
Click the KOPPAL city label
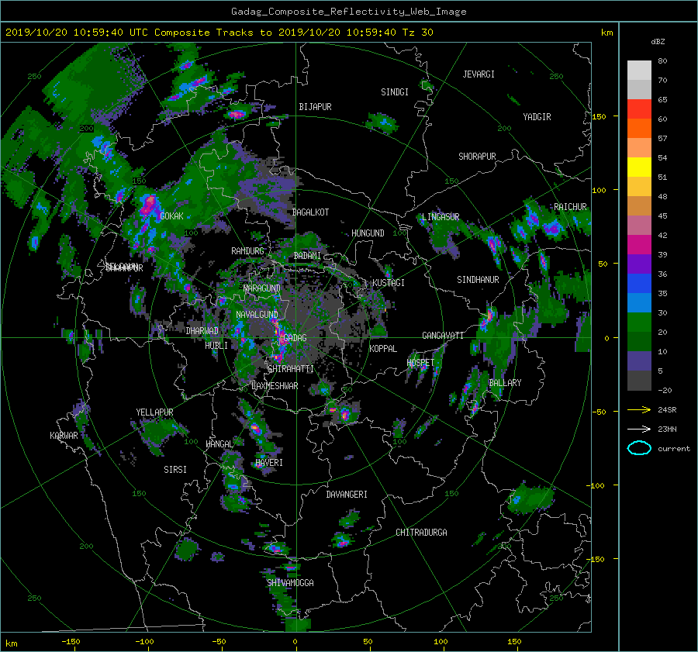(383, 349)
